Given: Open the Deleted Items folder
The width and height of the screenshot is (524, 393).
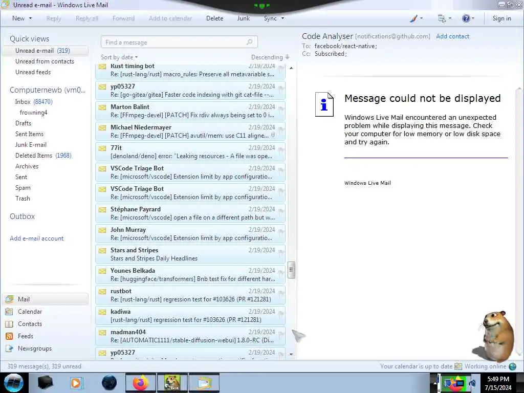Looking at the screenshot, I should pyautogui.click(x=43, y=156).
